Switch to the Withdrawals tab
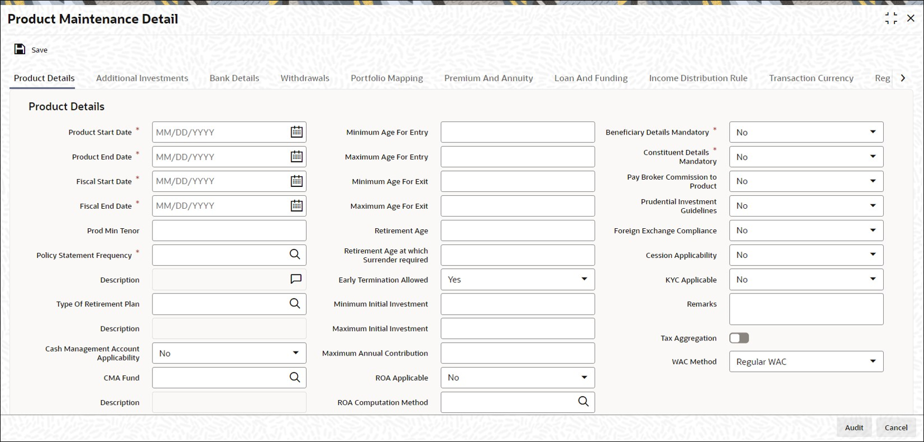Screen dimensions: 924x442 click(x=305, y=78)
